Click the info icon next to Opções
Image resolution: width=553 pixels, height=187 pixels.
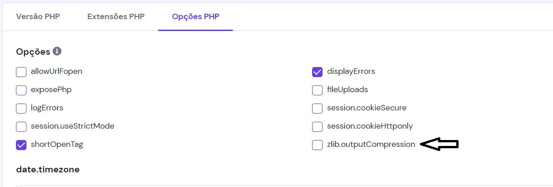click(57, 51)
